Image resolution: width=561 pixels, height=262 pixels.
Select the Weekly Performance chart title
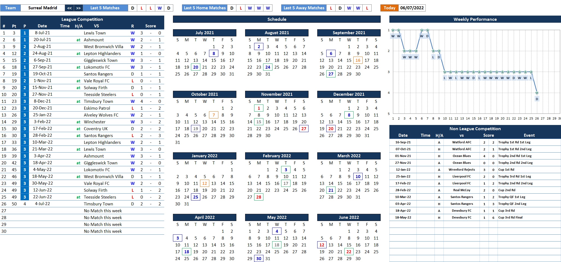[x=475, y=19]
